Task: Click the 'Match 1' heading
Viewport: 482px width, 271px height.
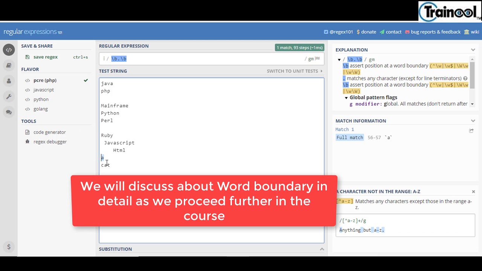Action: click(345, 129)
